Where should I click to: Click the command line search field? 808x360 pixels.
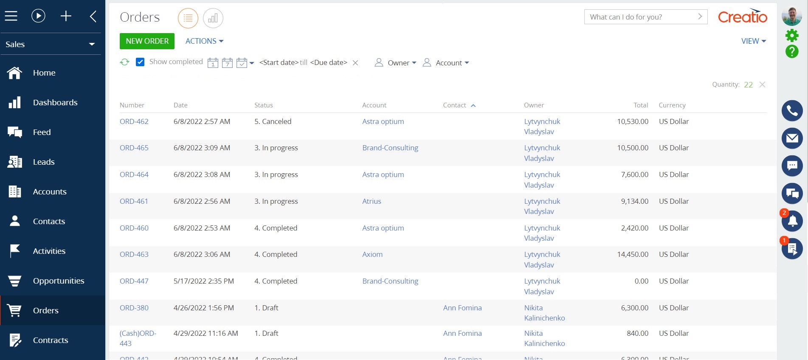[641, 17]
